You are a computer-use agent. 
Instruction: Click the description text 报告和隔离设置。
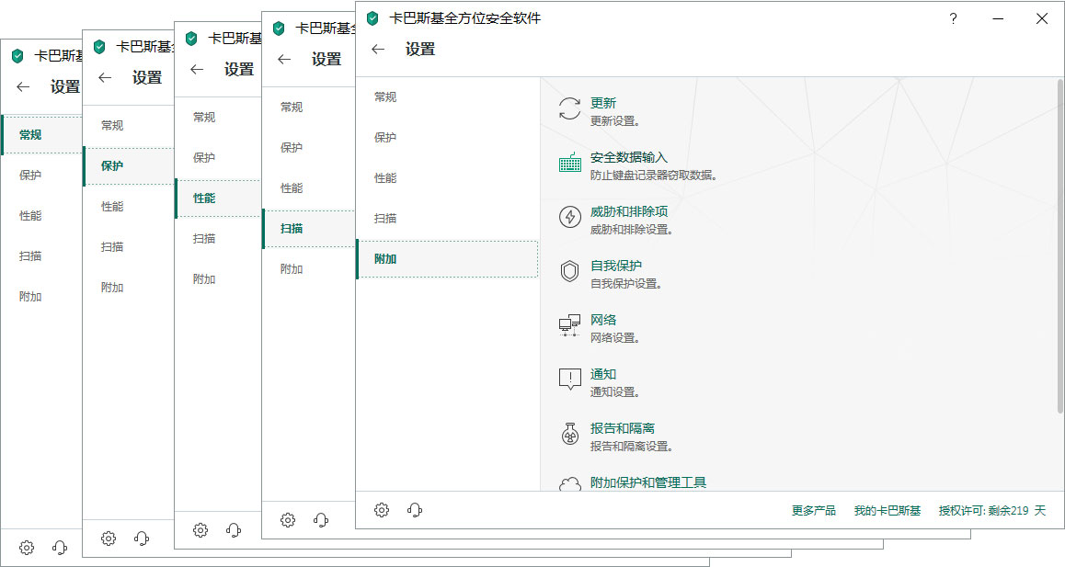632,446
